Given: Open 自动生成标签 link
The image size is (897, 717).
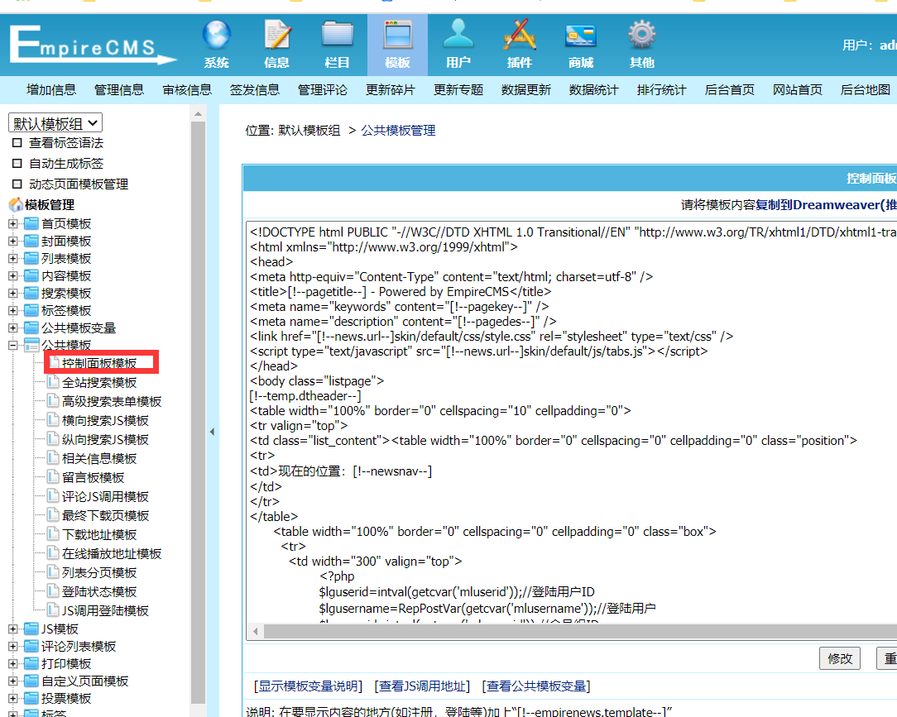Looking at the screenshot, I should click(x=66, y=164).
